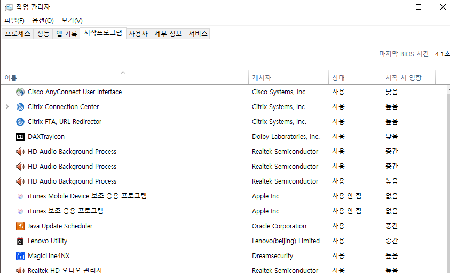The width and height of the screenshot is (450, 273).
Task: Expand the Citrix Connection Center row
Action: [7, 107]
